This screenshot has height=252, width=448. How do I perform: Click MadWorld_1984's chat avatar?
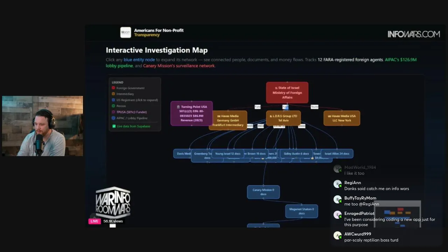(337, 169)
